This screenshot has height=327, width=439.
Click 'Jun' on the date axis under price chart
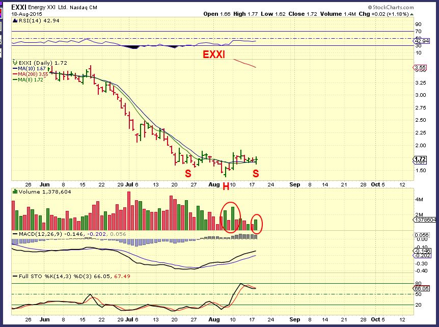[44, 184]
